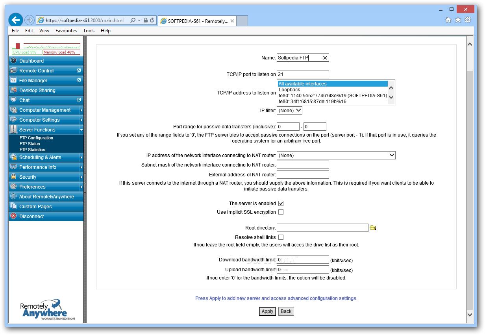
Task: Click the Scheduling & Alerts icon
Action: 13,157
